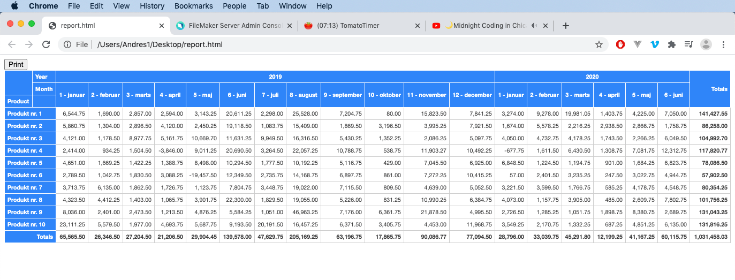Close the TomatoTimer tab

418,26
